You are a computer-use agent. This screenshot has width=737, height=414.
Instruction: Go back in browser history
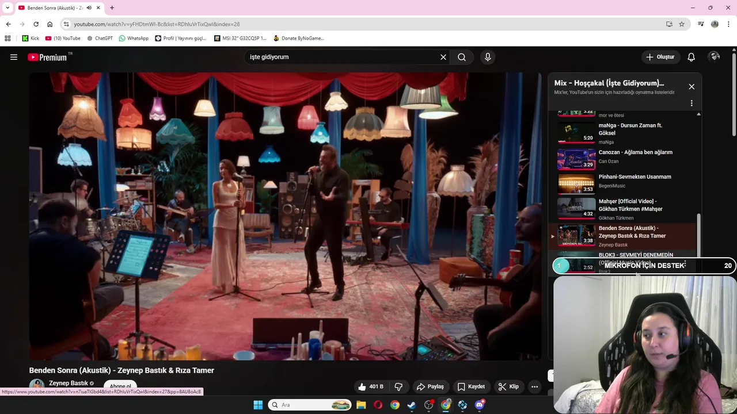[8, 24]
